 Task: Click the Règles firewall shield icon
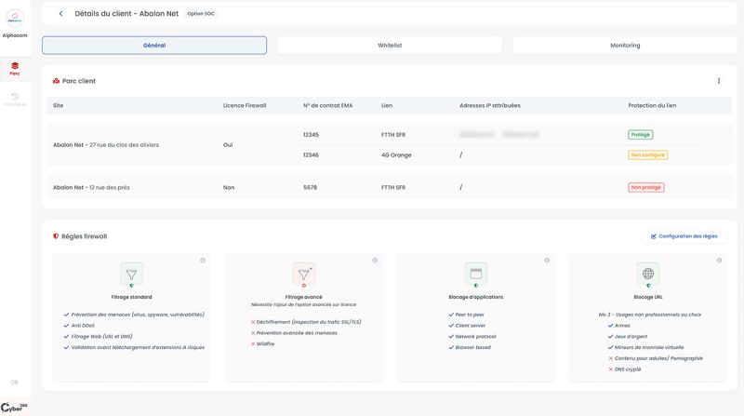[x=56, y=236]
